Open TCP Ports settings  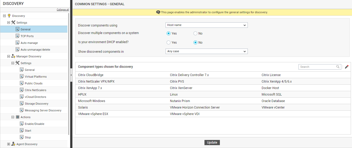point(27,36)
